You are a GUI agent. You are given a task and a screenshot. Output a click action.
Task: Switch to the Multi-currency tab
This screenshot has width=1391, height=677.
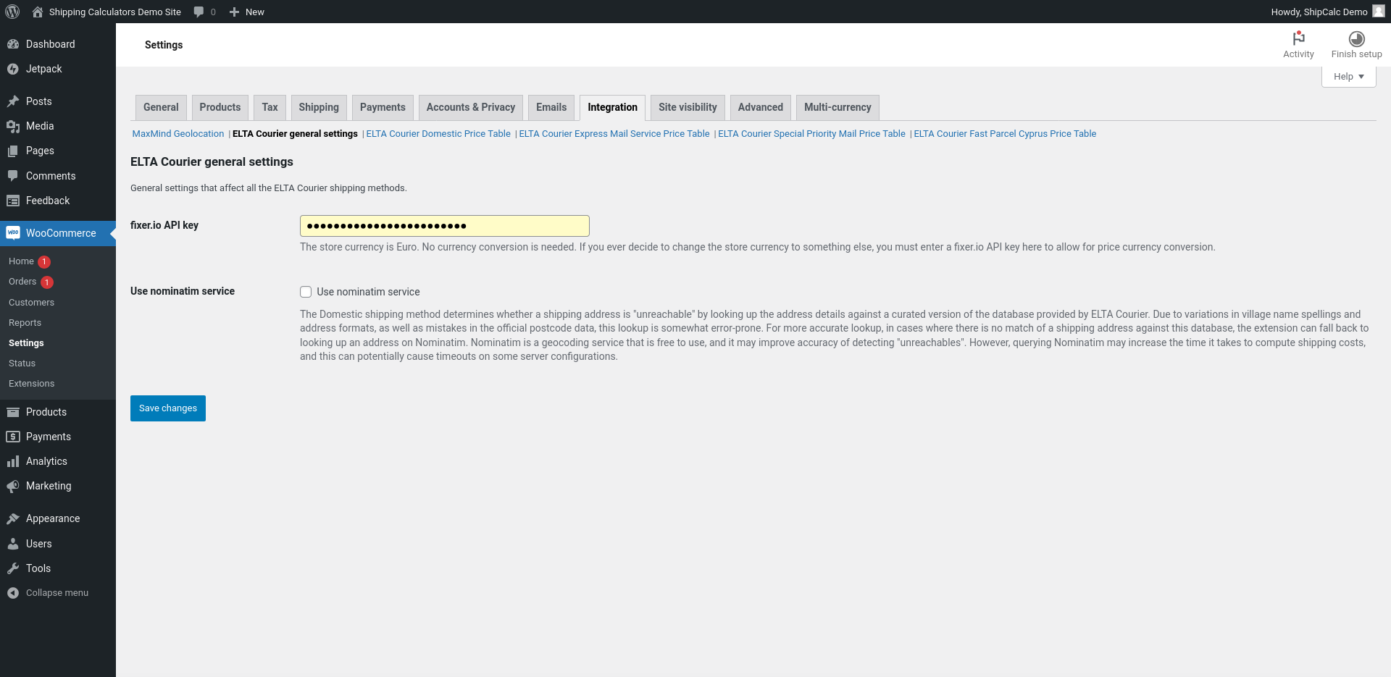(837, 107)
